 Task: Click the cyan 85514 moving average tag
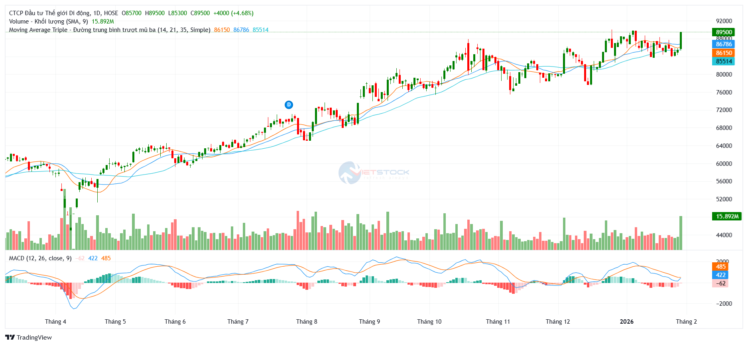click(723, 61)
